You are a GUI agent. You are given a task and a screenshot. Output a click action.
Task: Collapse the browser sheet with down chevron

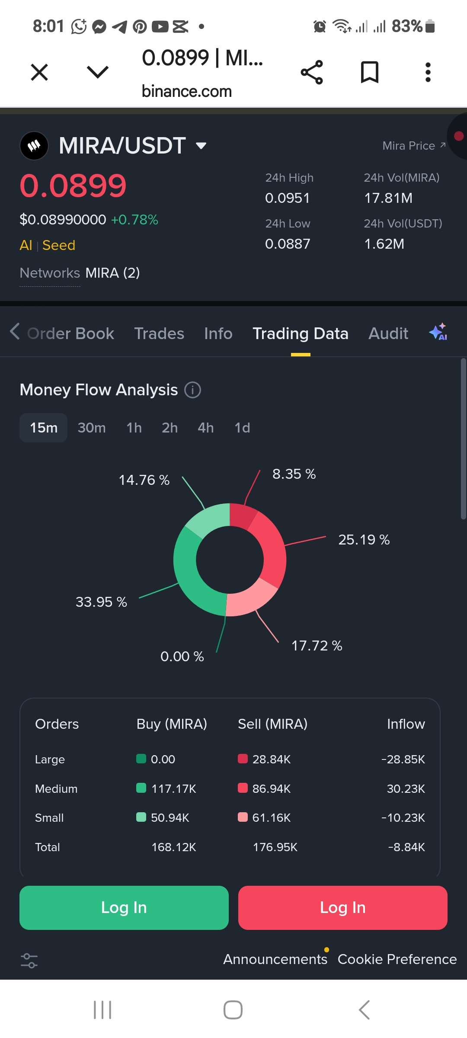coord(98,72)
